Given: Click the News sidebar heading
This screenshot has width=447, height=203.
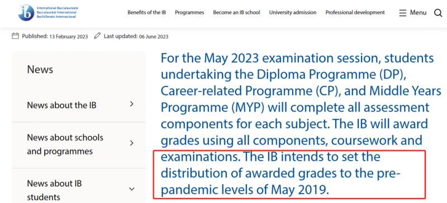Looking at the screenshot, I should 40,70.
